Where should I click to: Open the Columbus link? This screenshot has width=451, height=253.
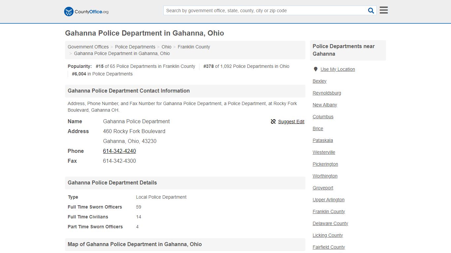[323, 117]
